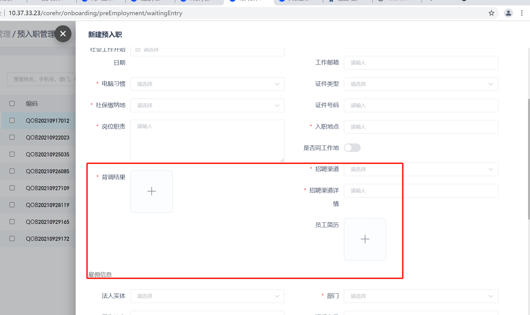
Task: Bookmark this page with star icon
Action: click(491, 13)
